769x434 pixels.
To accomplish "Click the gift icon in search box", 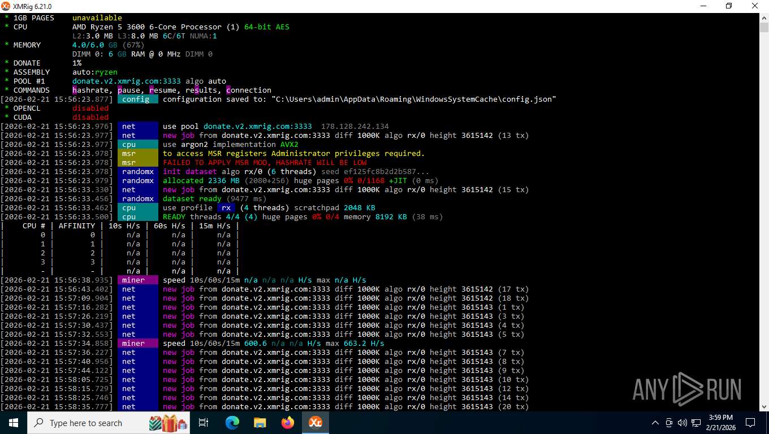I will pos(167,422).
